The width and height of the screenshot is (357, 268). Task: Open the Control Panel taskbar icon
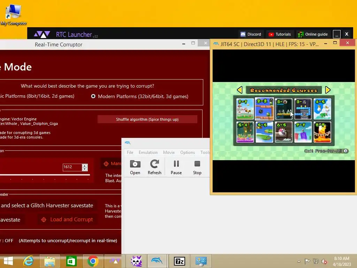tap(201, 261)
